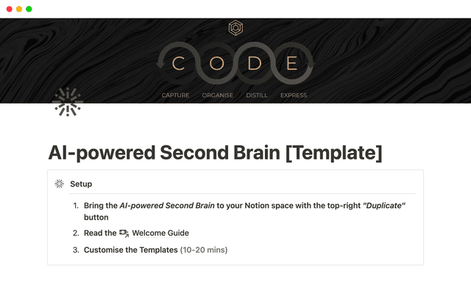Click the hexagon logo in the cover banner
The height and width of the screenshot is (294, 471).
pos(235,28)
